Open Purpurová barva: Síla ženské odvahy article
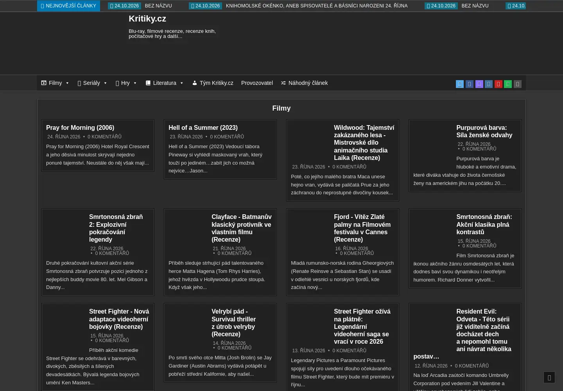 pyautogui.click(x=484, y=131)
